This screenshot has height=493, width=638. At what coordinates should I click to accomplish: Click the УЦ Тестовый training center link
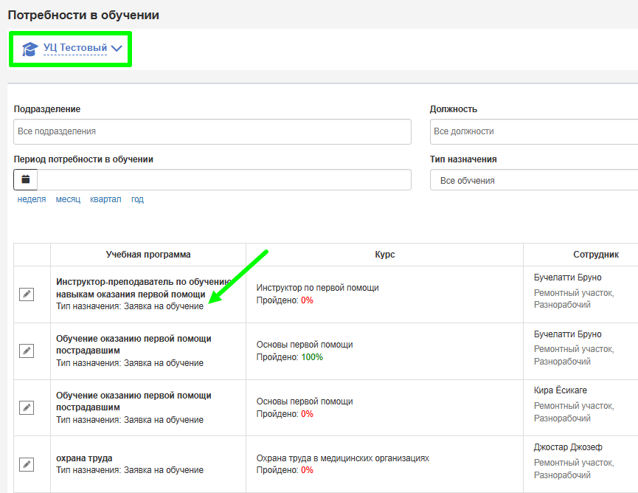75,48
